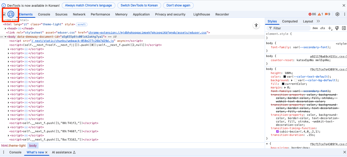
Task: Switch to the Elements panel tab
Action: click(x=26, y=14)
